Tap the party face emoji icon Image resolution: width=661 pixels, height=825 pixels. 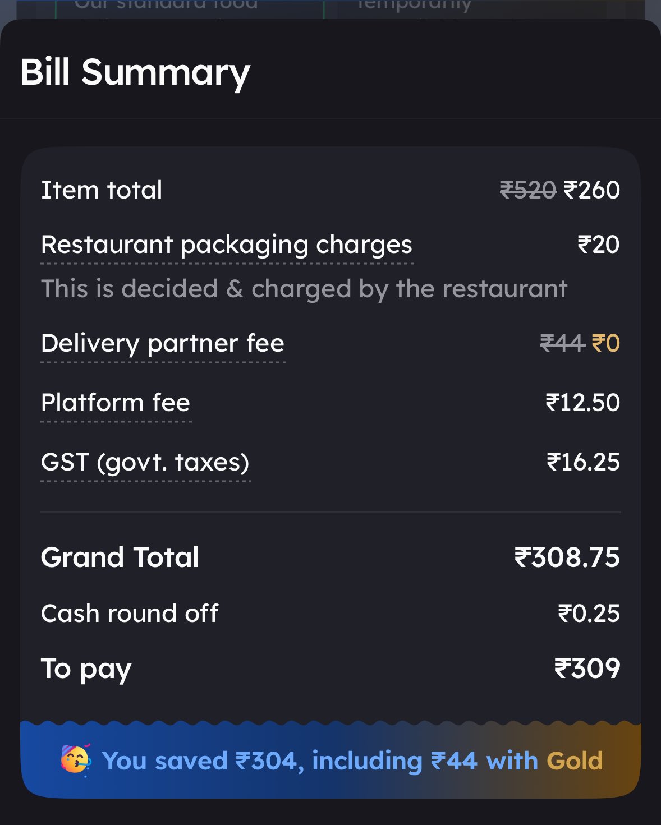[x=76, y=760]
